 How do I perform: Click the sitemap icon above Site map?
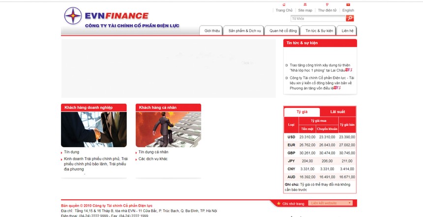tap(305, 4)
